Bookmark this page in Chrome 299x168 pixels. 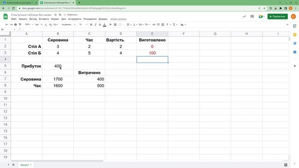(x=264, y=8)
